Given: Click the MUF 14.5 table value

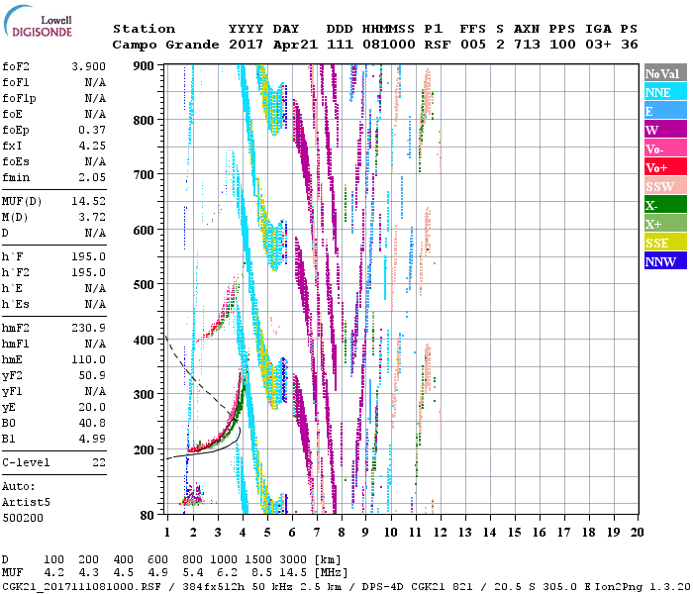Looking at the screenshot, I should click(x=293, y=573).
